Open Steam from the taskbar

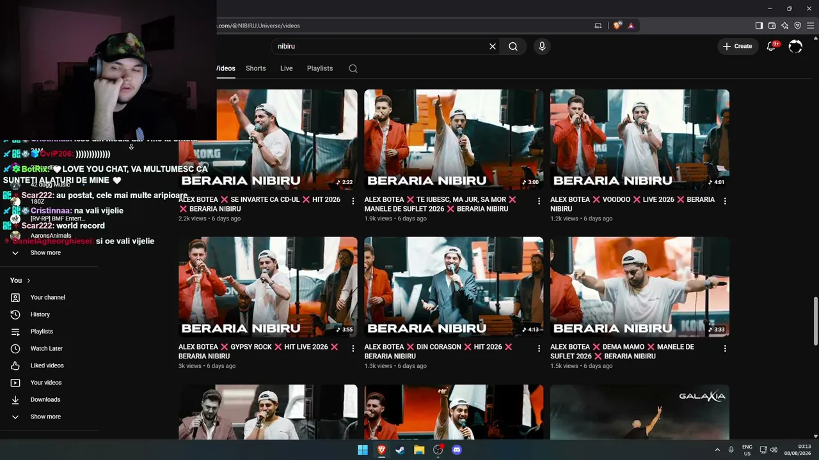pos(400,450)
